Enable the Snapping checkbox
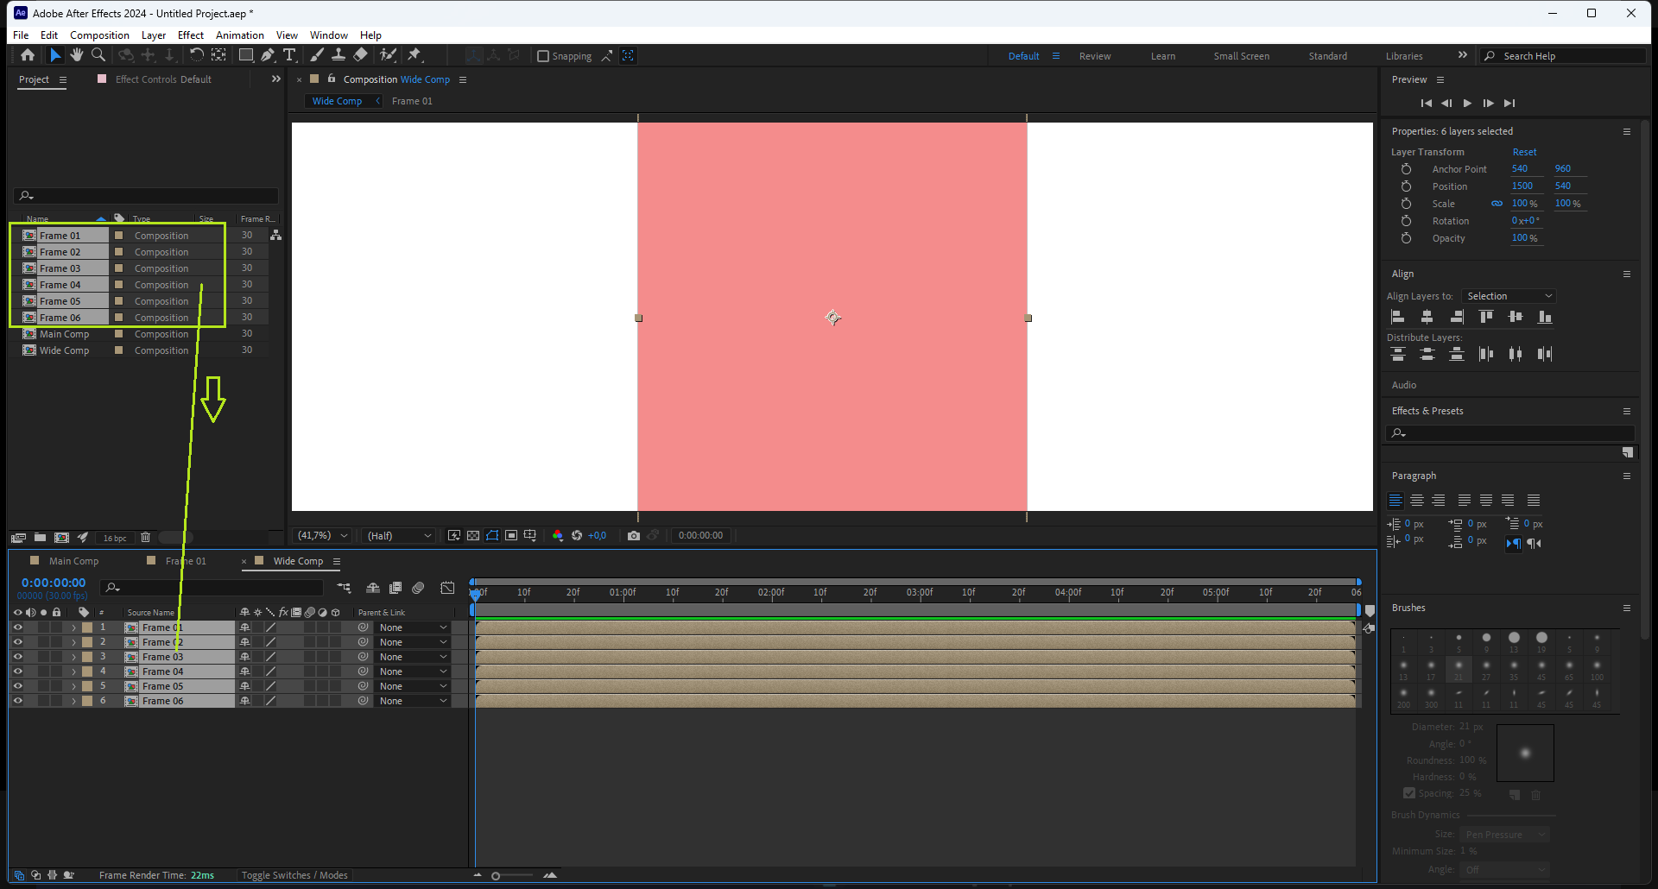The height and width of the screenshot is (889, 1658). click(x=543, y=56)
